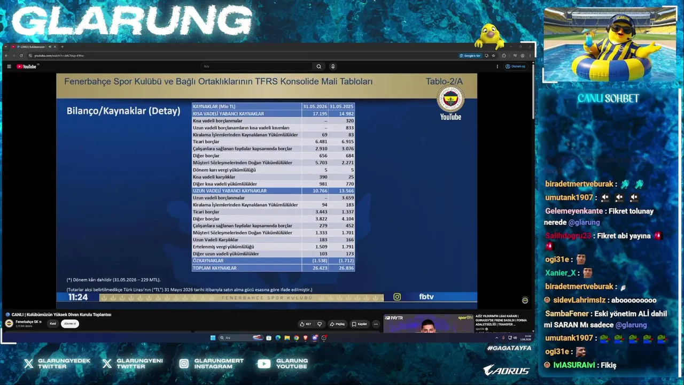Image resolution: width=684 pixels, height=385 pixels.
Task: Click the YouTube search magnifier button
Action: coord(319,66)
